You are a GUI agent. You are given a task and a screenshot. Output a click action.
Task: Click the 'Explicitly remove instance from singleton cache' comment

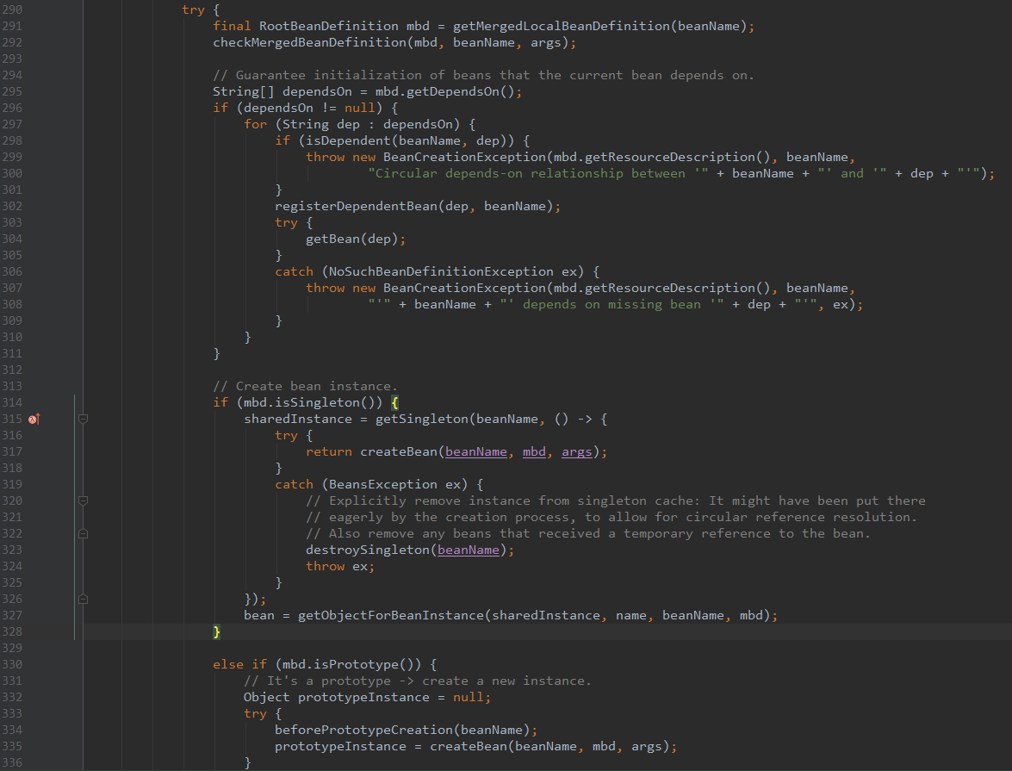click(x=616, y=501)
